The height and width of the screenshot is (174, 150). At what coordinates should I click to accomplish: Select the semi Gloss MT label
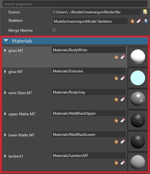[x=20, y=93]
